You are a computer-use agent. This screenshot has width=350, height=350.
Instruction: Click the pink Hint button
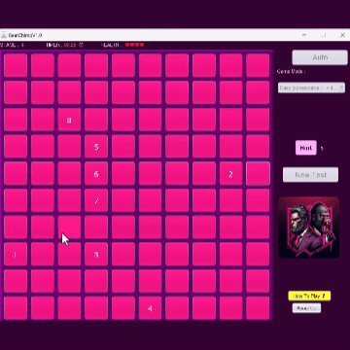click(306, 148)
